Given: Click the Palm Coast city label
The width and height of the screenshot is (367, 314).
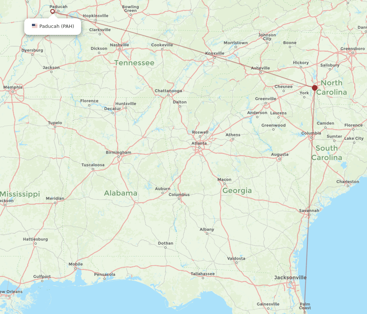Looking at the screenshot, I should tap(305, 306).
